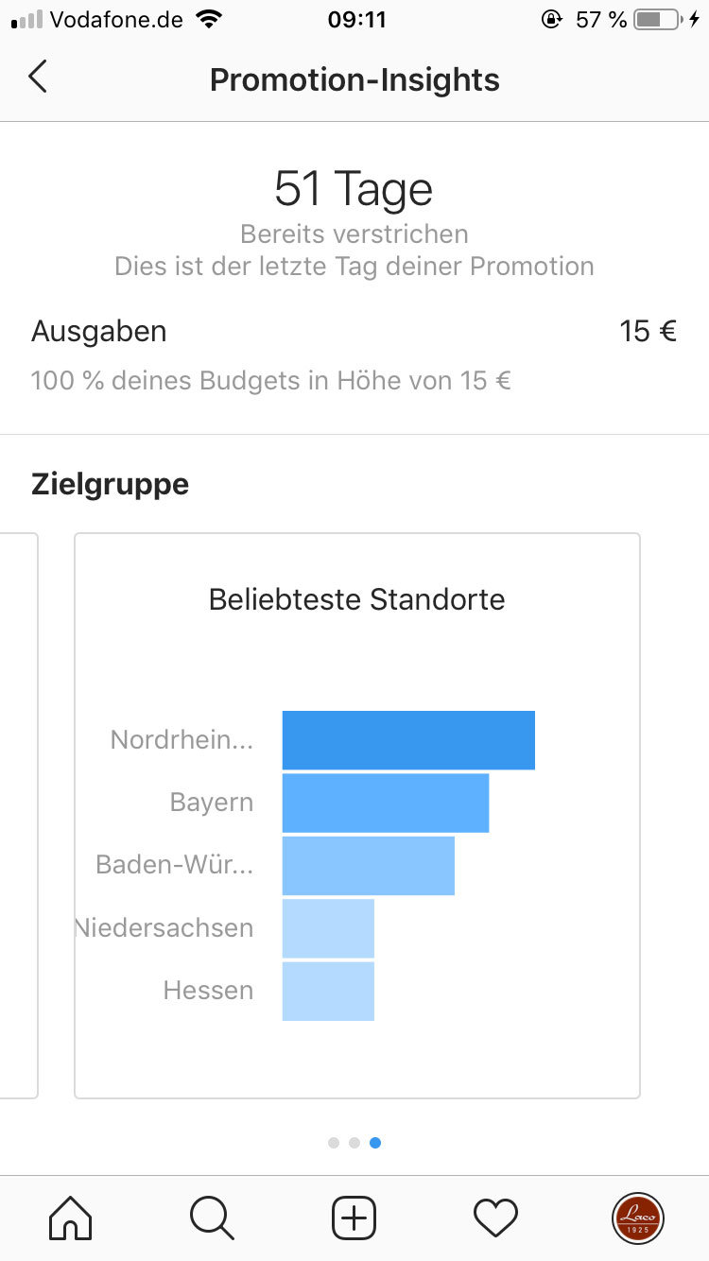Screen dimensions: 709x1261
Task: Open the Home feed icon
Action: tap(71, 1218)
